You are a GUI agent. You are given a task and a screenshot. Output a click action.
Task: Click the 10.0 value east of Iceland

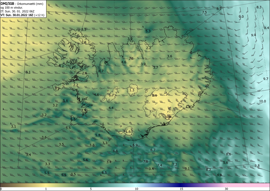[262, 101]
